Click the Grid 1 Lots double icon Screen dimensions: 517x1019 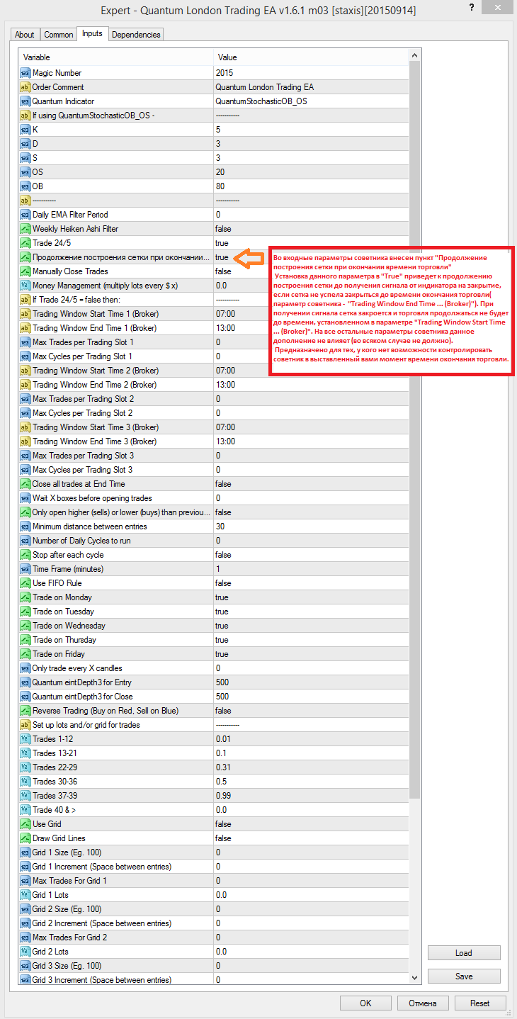(x=25, y=895)
